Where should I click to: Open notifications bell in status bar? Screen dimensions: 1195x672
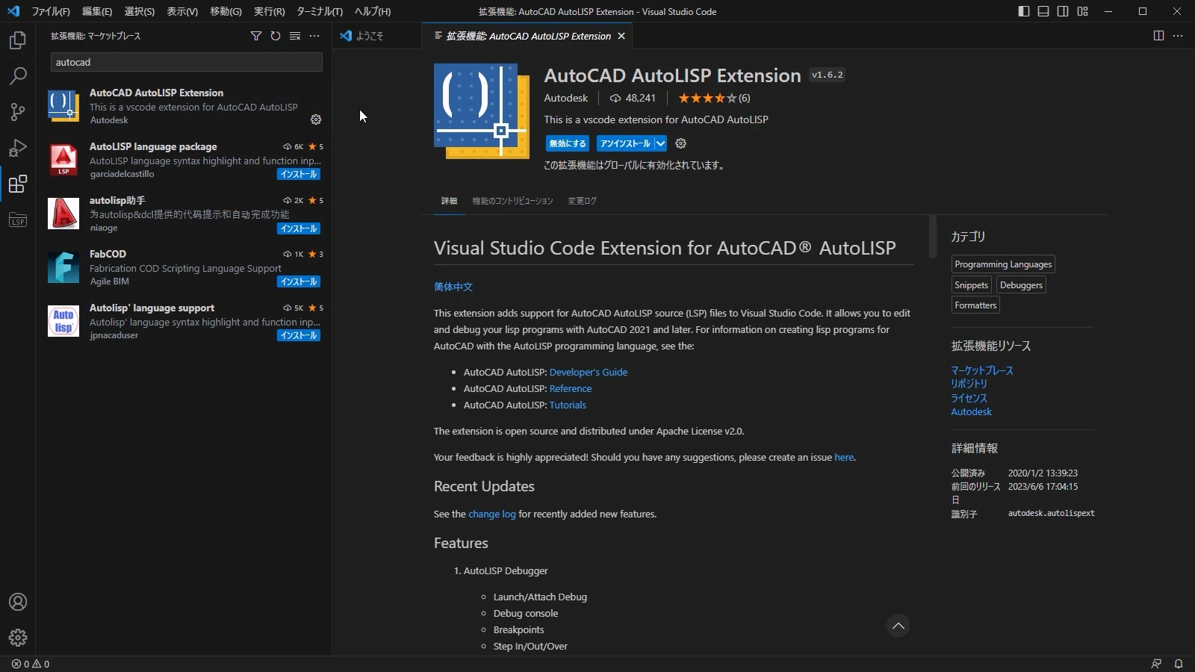pyautogui.click(x=1179, y=664)
